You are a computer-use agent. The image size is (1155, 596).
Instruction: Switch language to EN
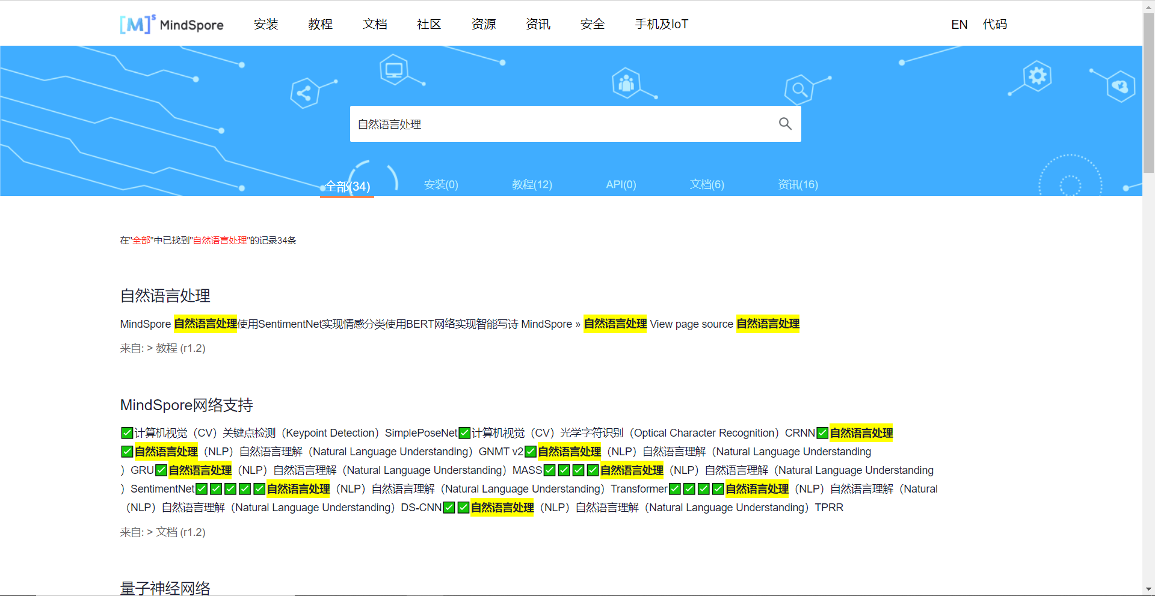[959, 25]
